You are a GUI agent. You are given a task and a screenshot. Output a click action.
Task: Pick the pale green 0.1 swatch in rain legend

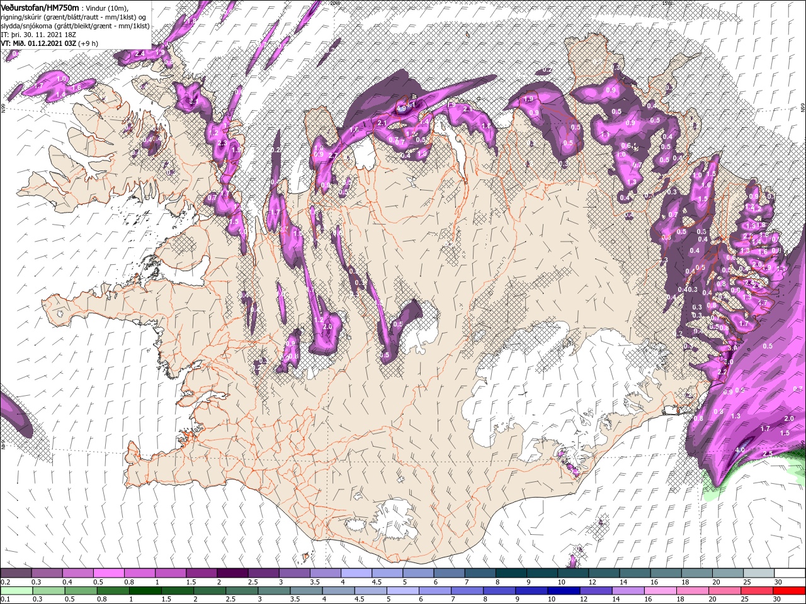16,590
